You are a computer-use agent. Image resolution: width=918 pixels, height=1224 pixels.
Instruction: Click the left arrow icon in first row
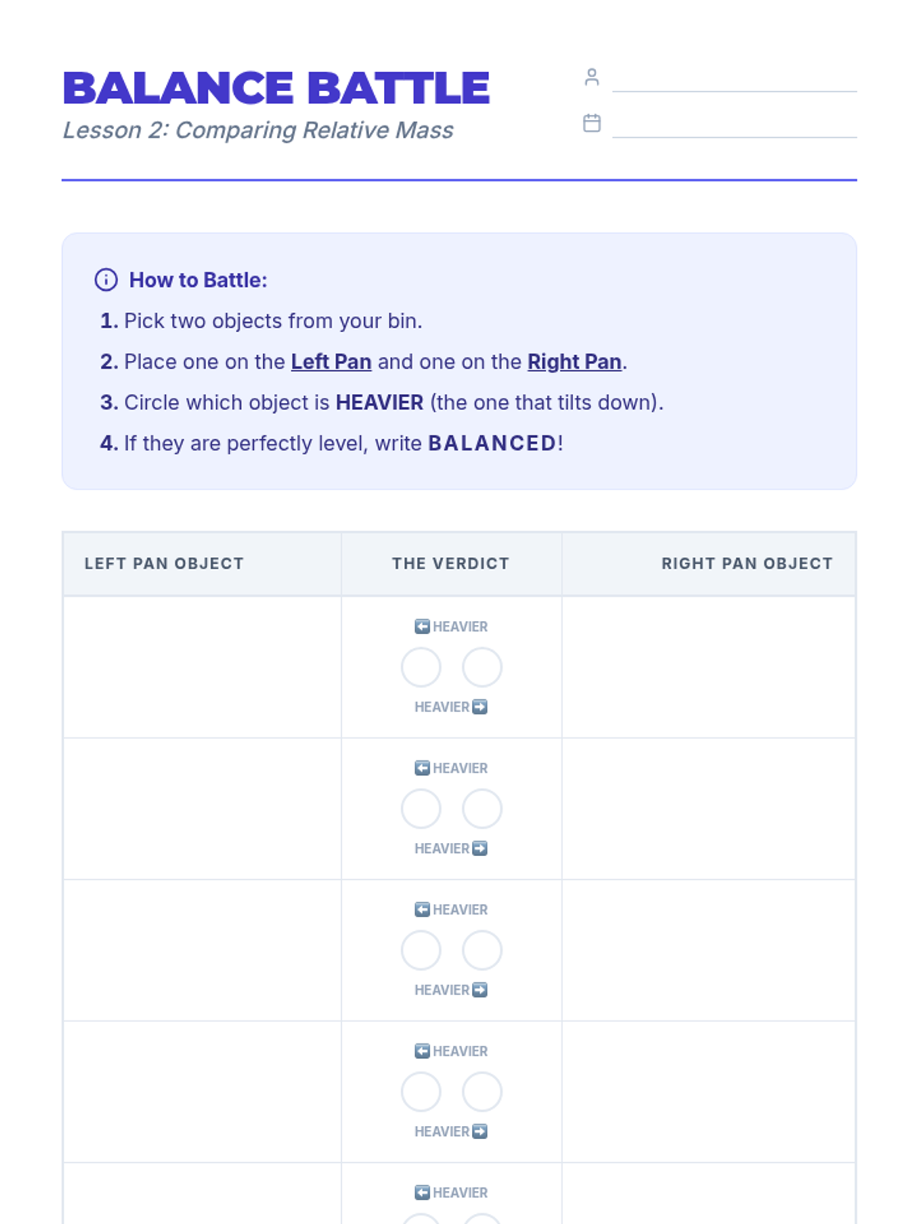tap(422, 627)
